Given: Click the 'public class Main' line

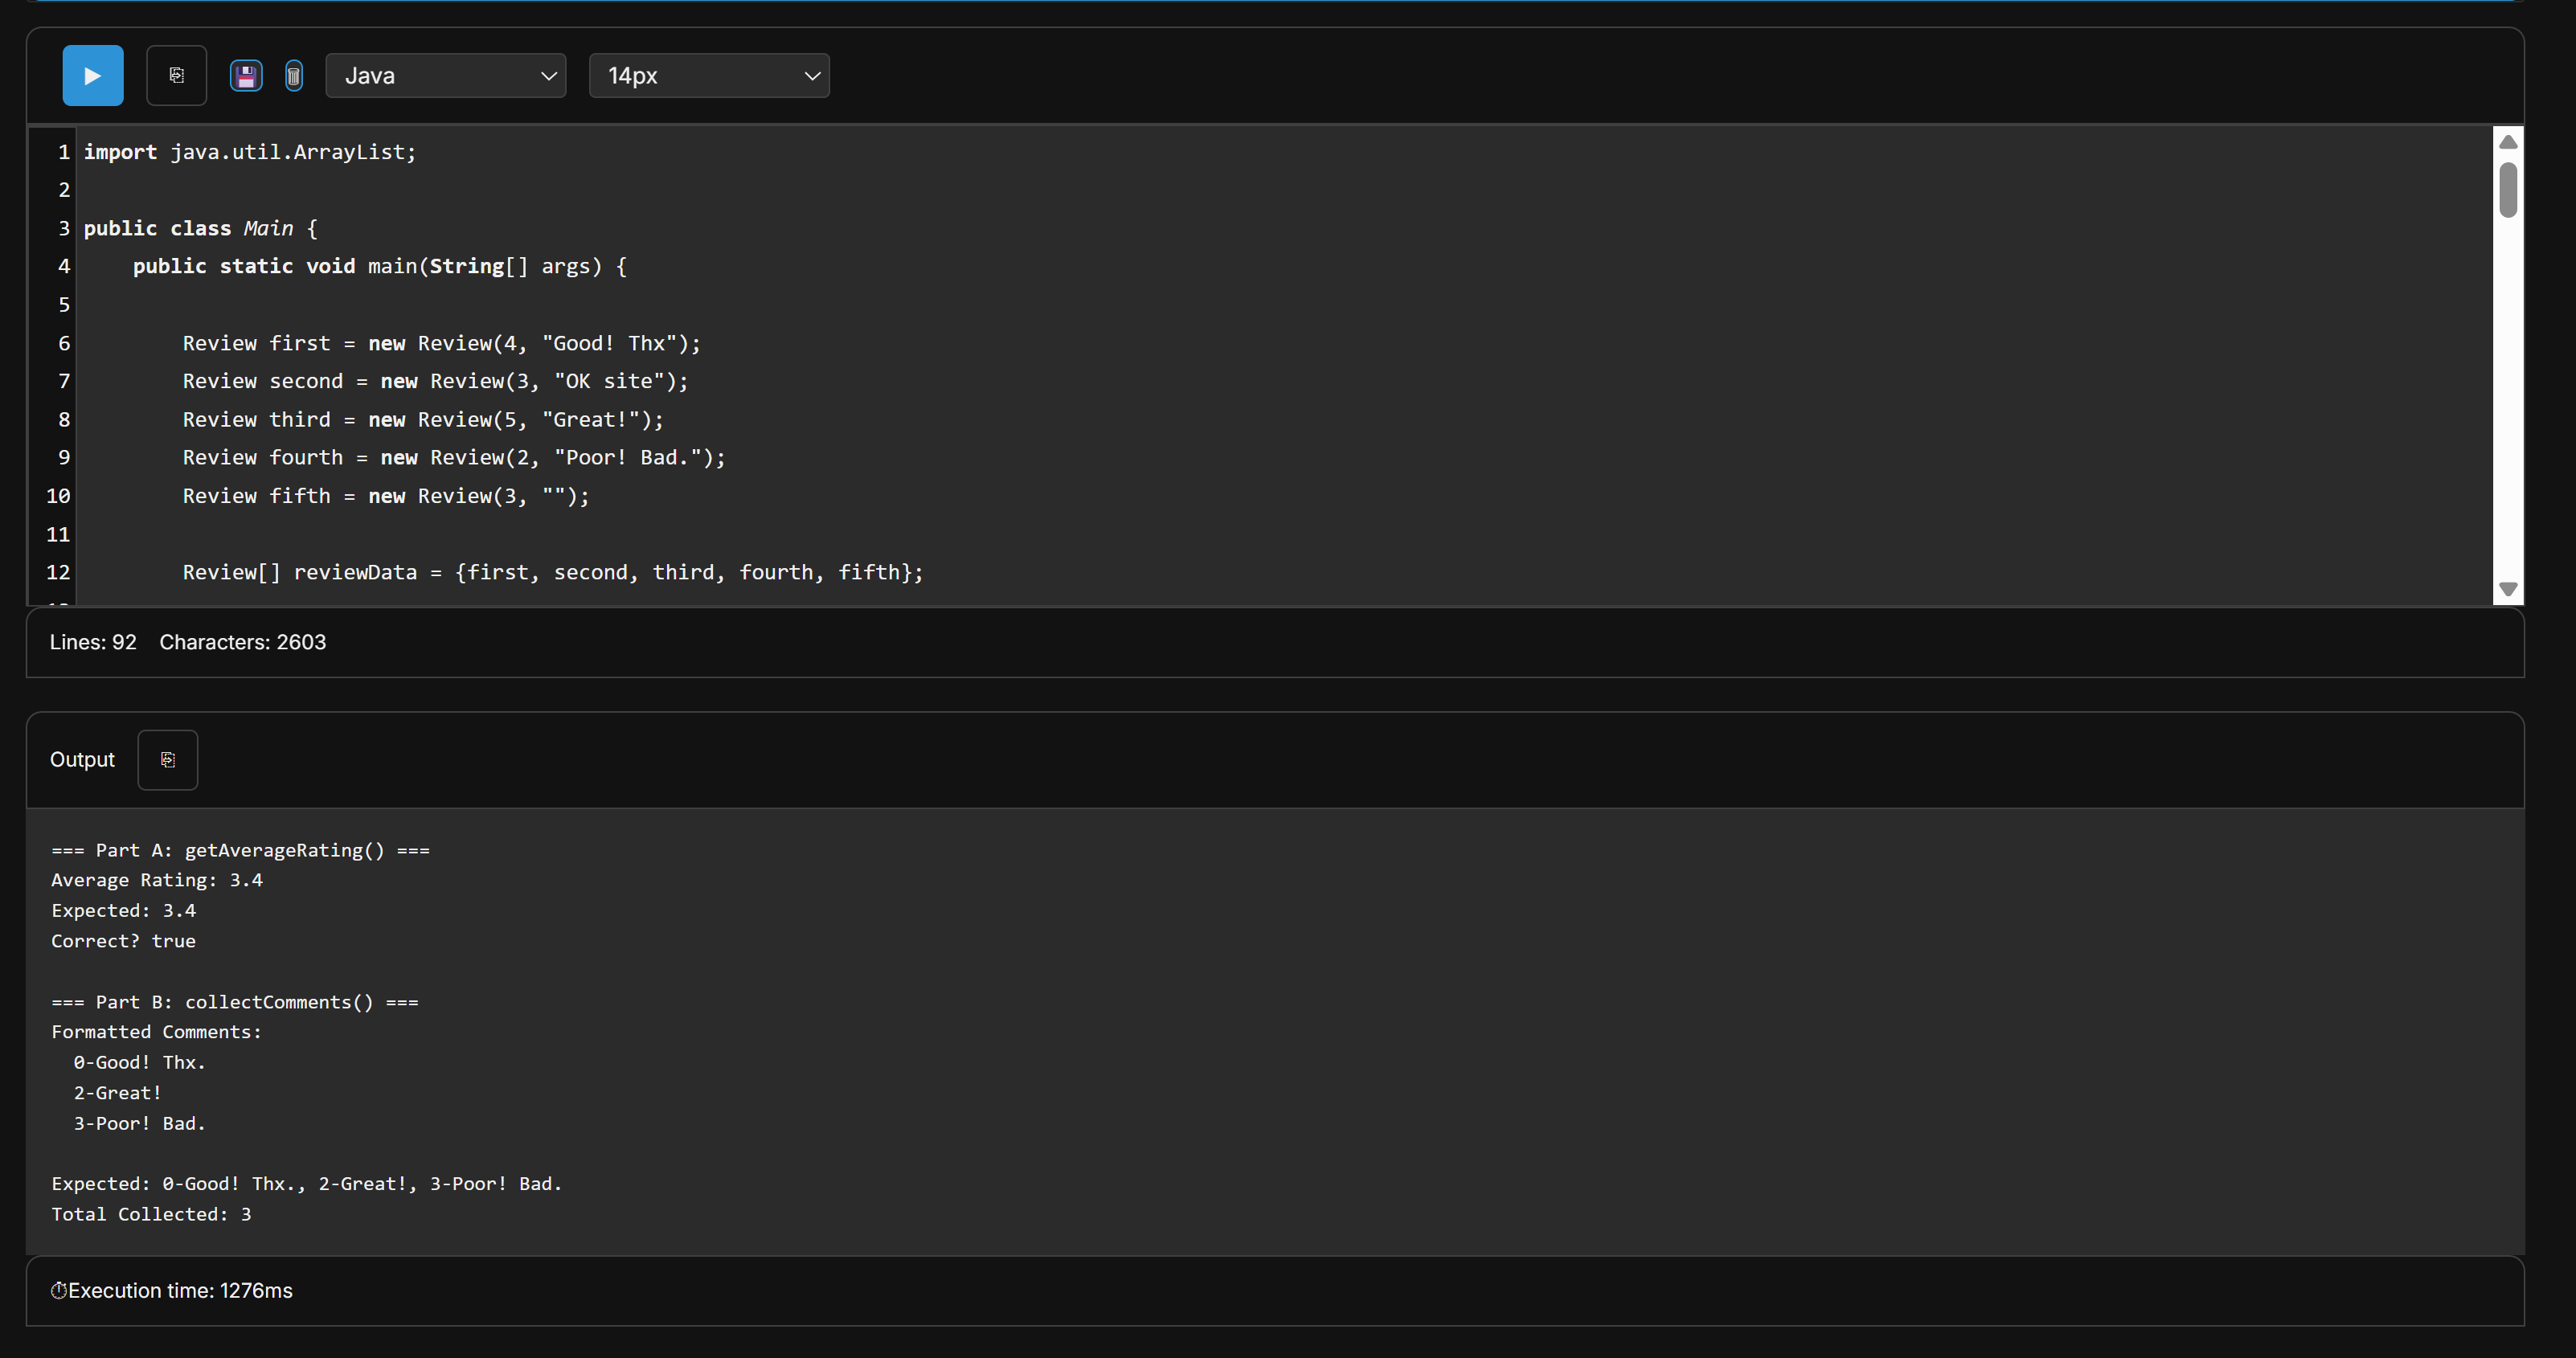Looking at the screenshot, I should (x=200, y=228).
